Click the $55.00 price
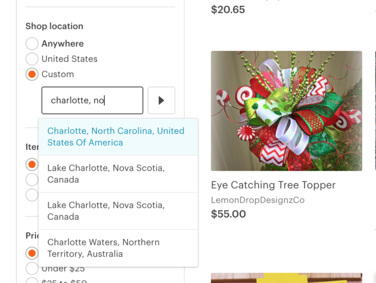The height and width of the screenshot is (283, 376). (228, 214)
